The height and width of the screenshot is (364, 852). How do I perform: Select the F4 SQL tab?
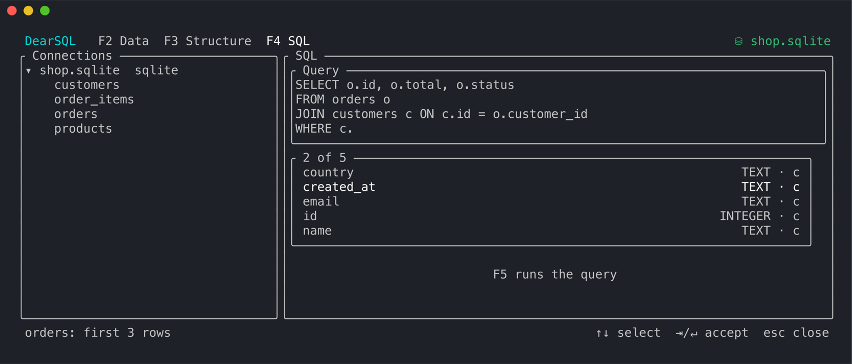click(x=288, y=41)
